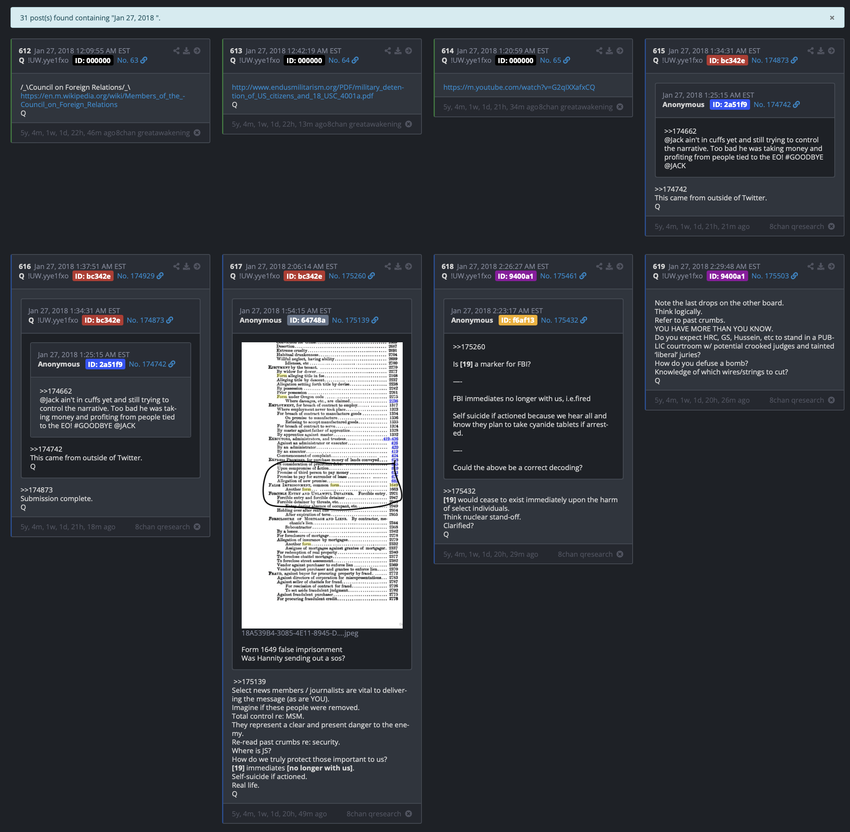
Task: Open No. 175461 post link
Action: 563,276
